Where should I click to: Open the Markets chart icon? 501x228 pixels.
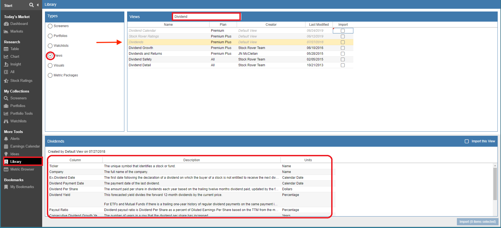click(x=6, y=31)
